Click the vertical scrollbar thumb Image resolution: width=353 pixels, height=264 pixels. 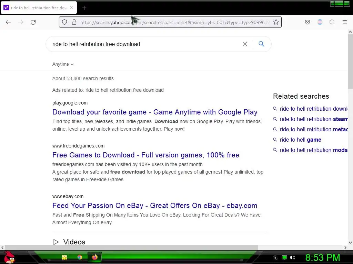pos(350,61)
